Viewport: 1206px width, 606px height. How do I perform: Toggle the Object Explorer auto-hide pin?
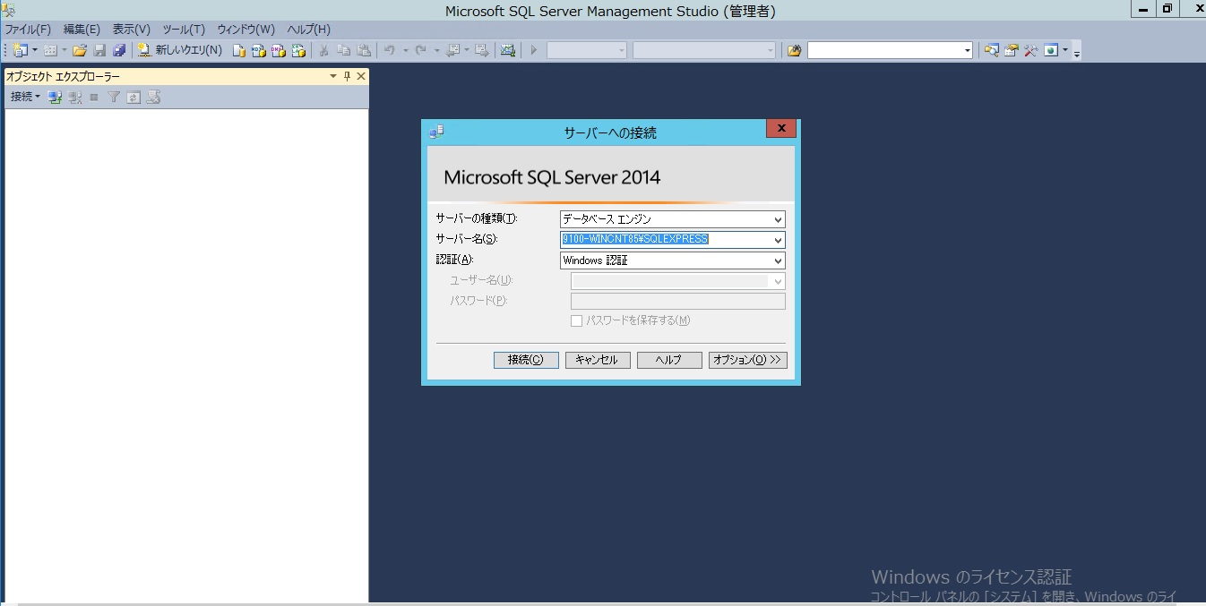(348, 77)
